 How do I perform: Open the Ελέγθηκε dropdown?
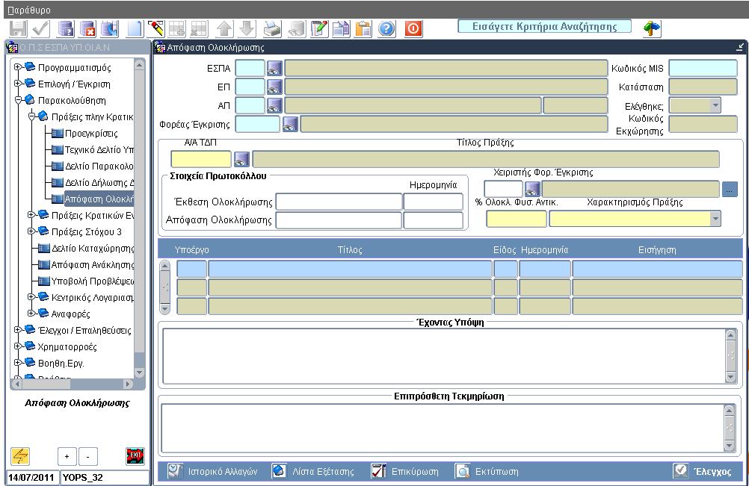point(715,105)
